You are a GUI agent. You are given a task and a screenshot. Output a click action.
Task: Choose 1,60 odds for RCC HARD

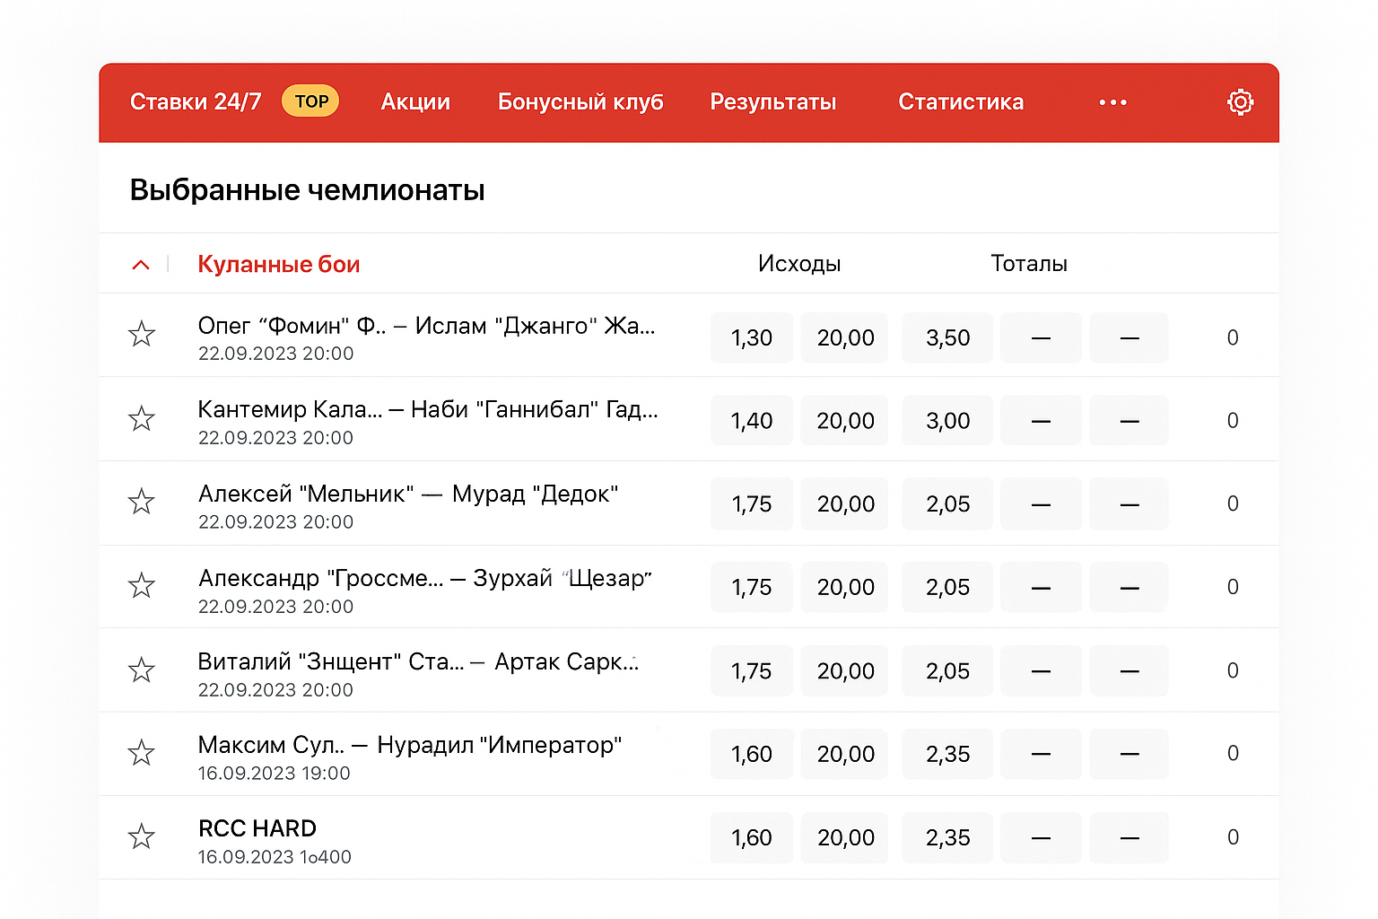click(x=751, y=838)
